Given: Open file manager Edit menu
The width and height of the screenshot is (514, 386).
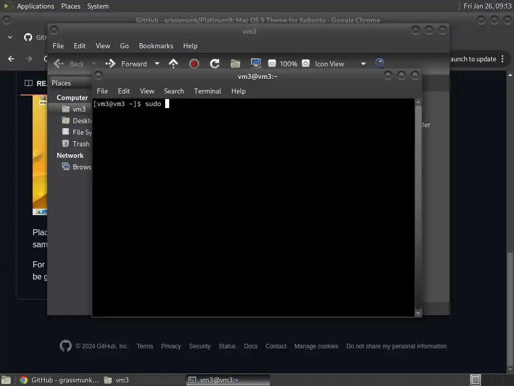Looking at the screenshot, I should pyautogui.click(x=79, y=46).
